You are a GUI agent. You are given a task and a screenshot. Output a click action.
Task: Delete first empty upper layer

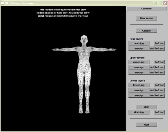pyautogui.click(x=152, y=67)
